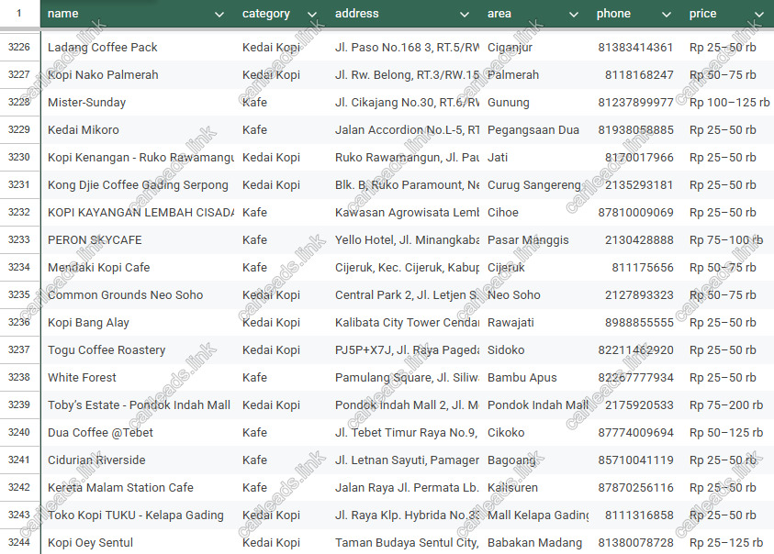The width and height of the screenshot is (774, 554).
Task: Click phone number 2135293181
Action: [x=635, y=185]
